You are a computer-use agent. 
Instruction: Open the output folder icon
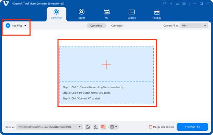[88, 127]
